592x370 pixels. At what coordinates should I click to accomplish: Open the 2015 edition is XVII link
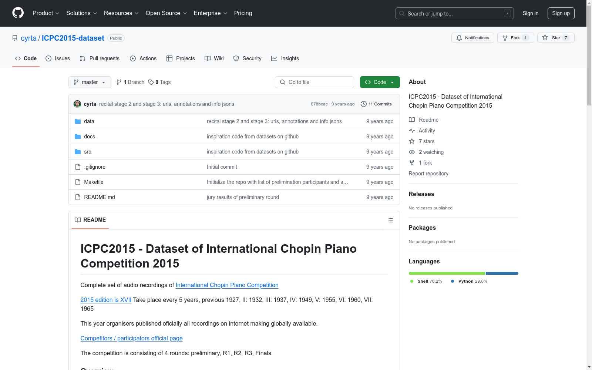point(106,300)
